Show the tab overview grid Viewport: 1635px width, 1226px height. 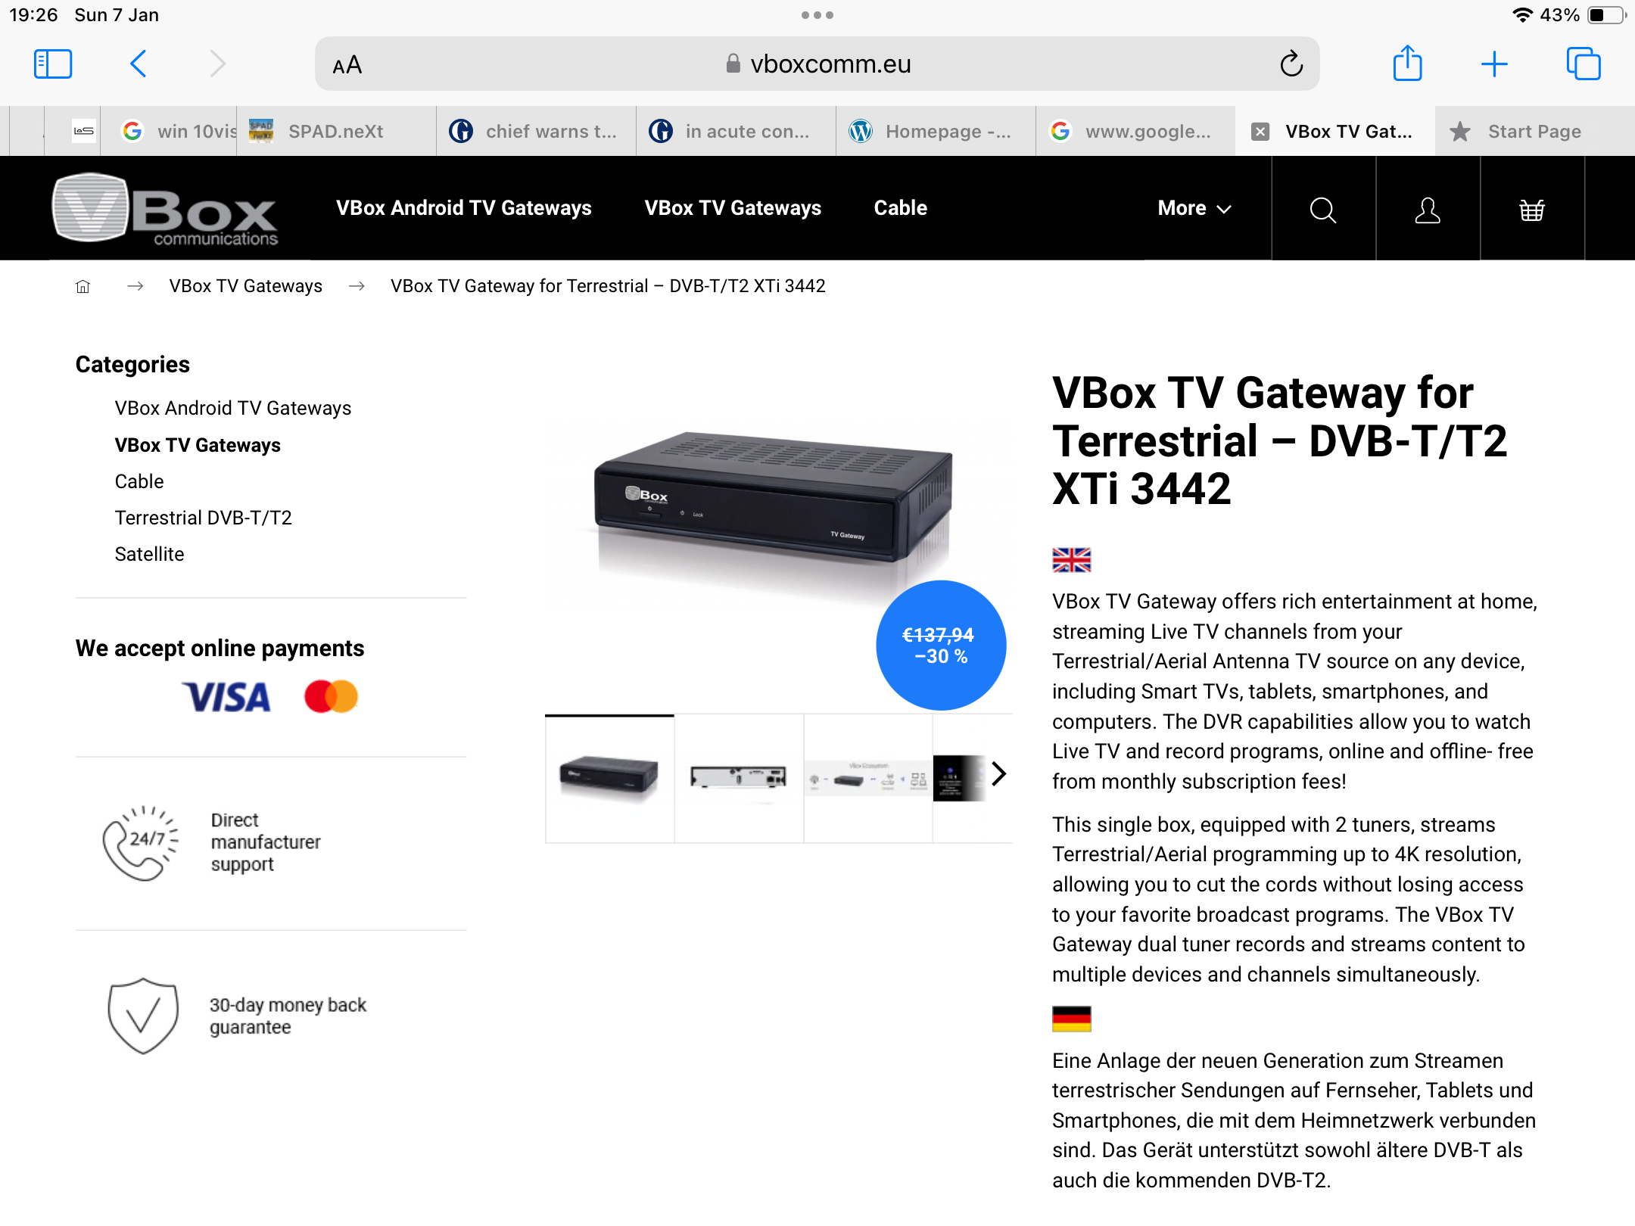pos(1584,64)
